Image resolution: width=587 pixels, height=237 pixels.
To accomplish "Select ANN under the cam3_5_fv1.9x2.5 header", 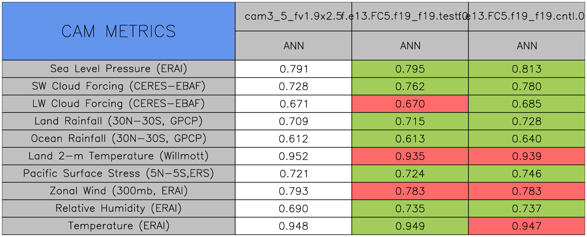I will coord(293,46).
